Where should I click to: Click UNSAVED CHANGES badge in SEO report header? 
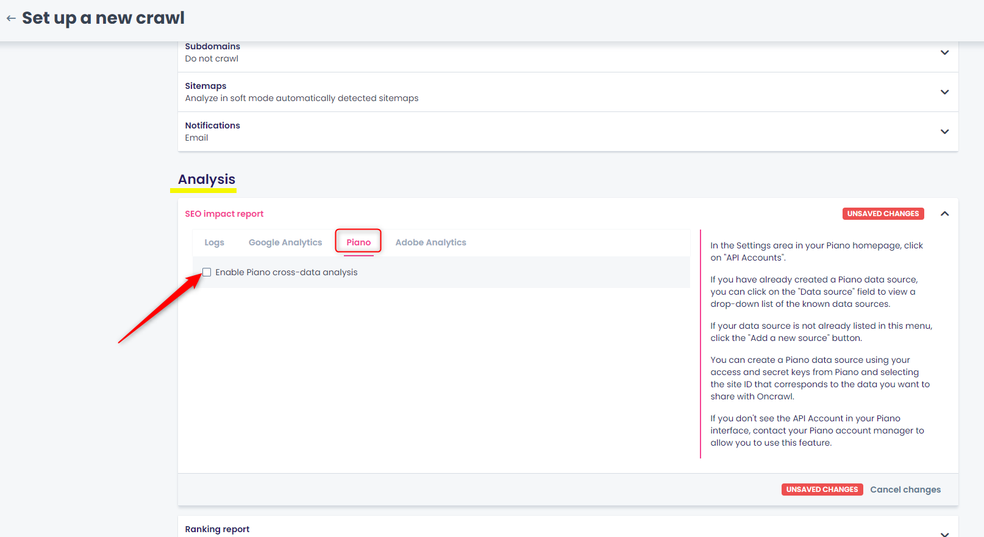883,214
